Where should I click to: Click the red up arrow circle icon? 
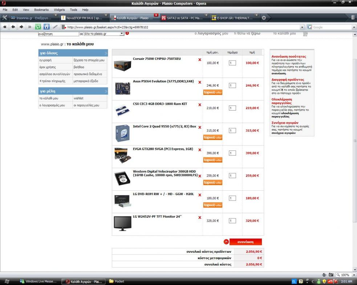point(226,242)
